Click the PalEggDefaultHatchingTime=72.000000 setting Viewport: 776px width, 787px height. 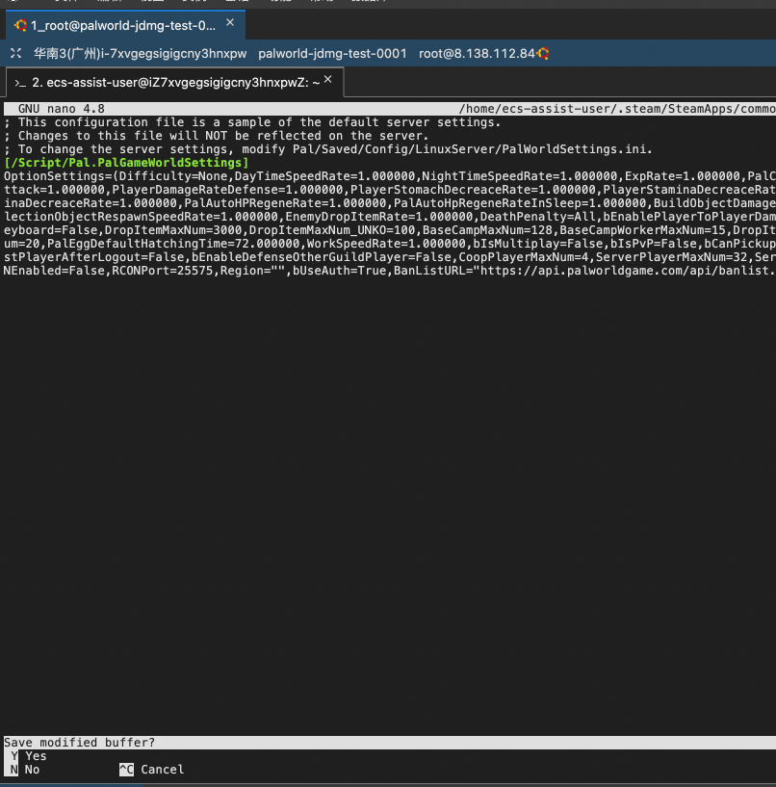[173, 244]
